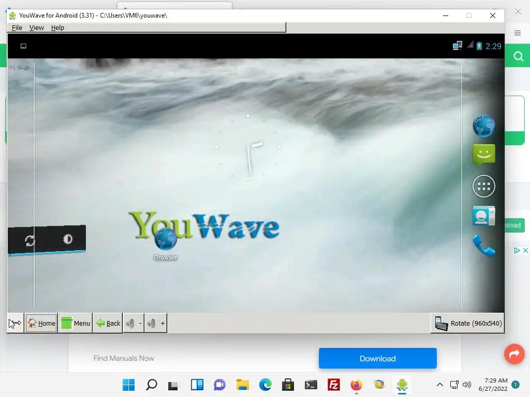
Task: Click the arrow pointer toggle at bottom-left toolbar
Action: pos(15,323)
